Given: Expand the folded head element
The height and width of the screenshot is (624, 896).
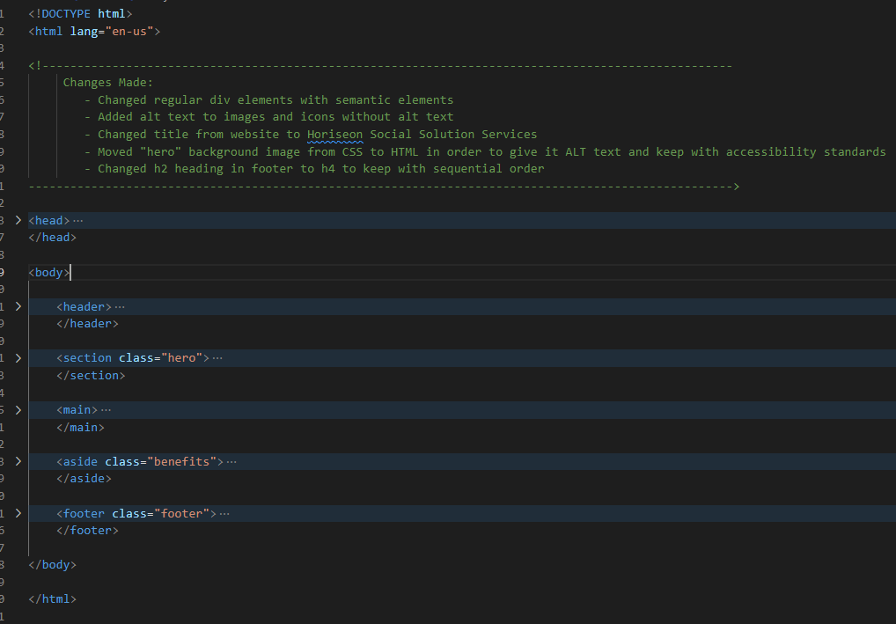Looking at the screenshot, I should [18, 220].
